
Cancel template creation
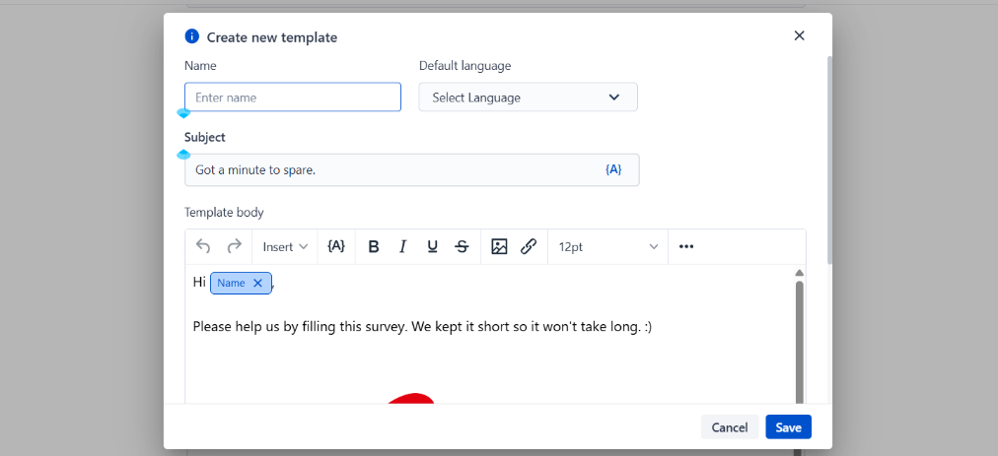coord(730,427)
